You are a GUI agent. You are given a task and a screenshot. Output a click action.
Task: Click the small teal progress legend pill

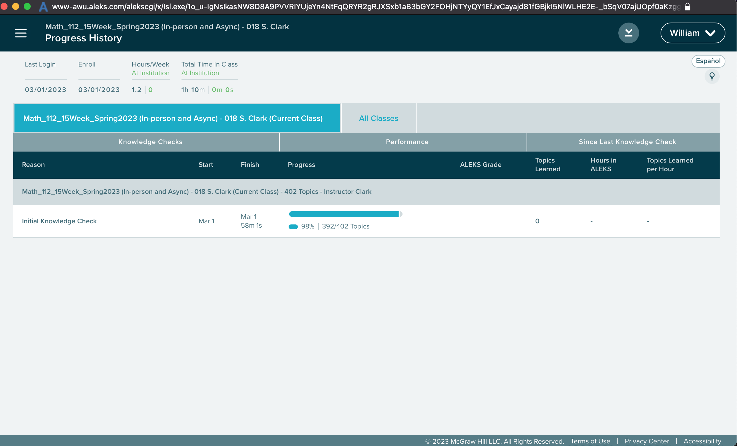tap(293, 226)
